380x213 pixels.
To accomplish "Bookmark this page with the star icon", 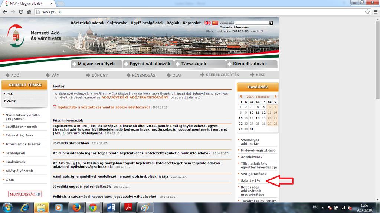I will tap(367, 12).
